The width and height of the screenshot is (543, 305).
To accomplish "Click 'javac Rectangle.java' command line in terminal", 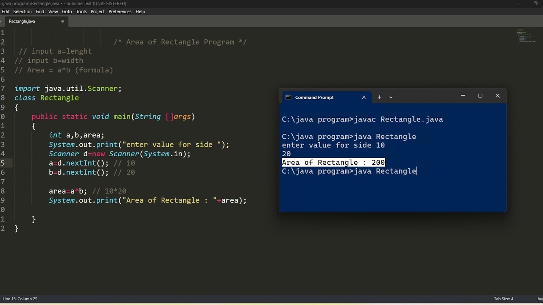I will click(x=362, y=119).
